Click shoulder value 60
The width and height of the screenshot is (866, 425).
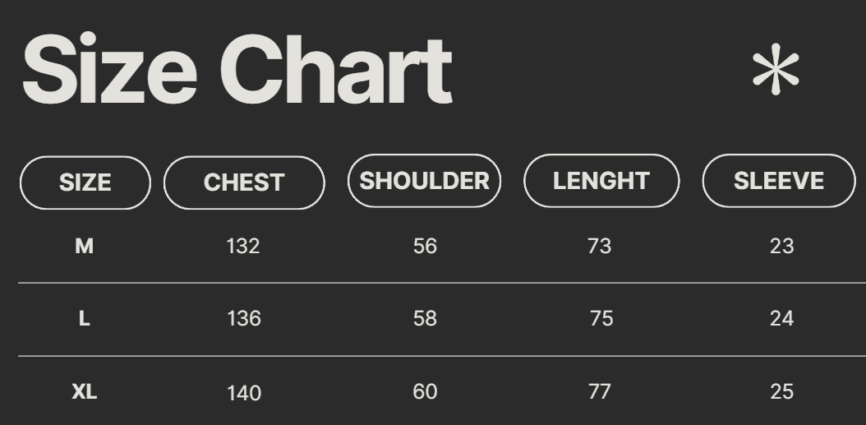coord(426,392)
